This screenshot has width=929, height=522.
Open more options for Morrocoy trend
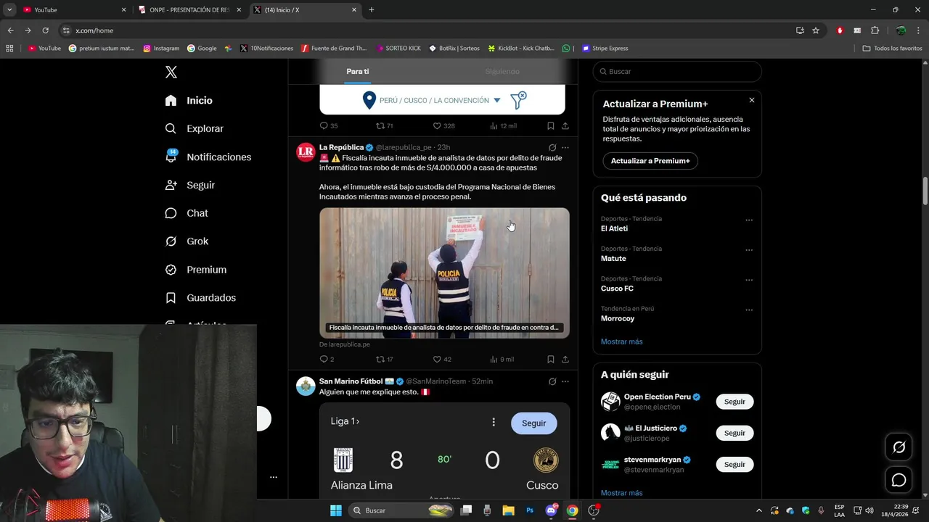pyautogui.click(x=749, y=310)
